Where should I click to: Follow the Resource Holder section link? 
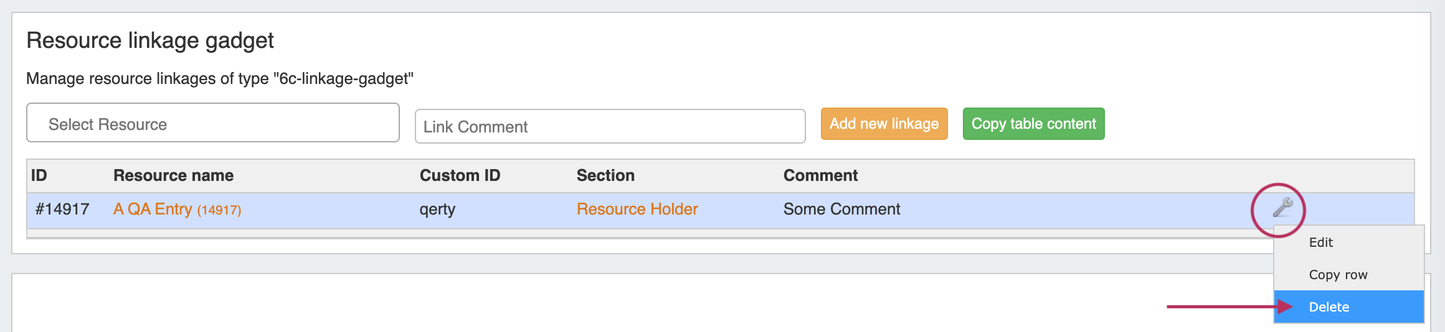(x=637, y=210)
